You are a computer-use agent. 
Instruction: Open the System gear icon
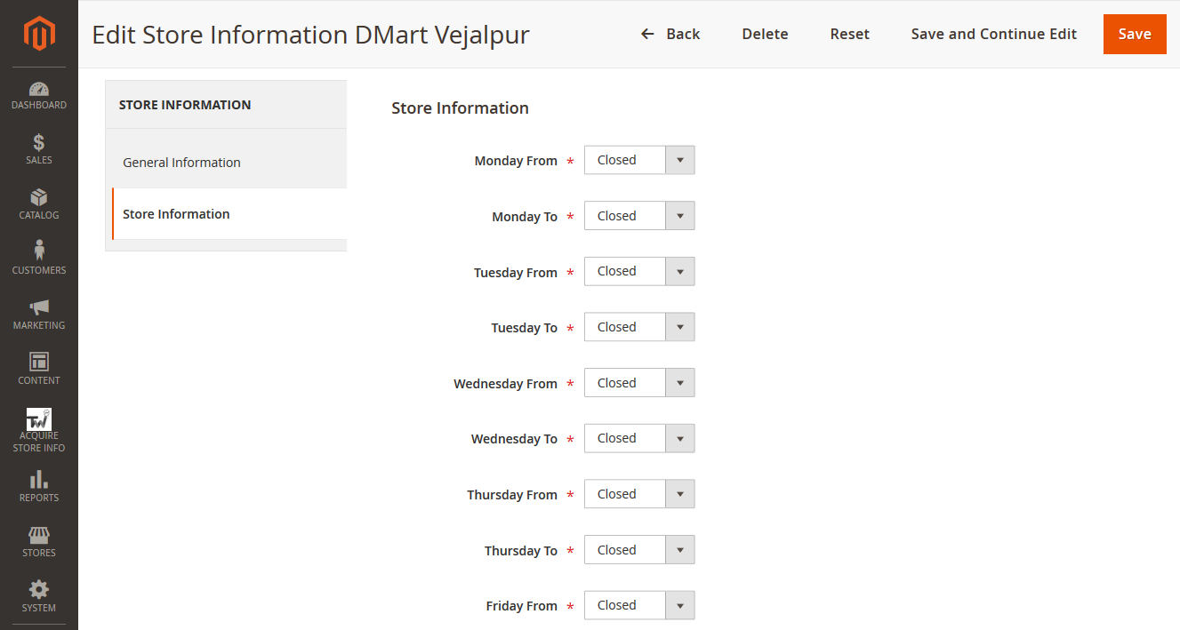(39, 589)
